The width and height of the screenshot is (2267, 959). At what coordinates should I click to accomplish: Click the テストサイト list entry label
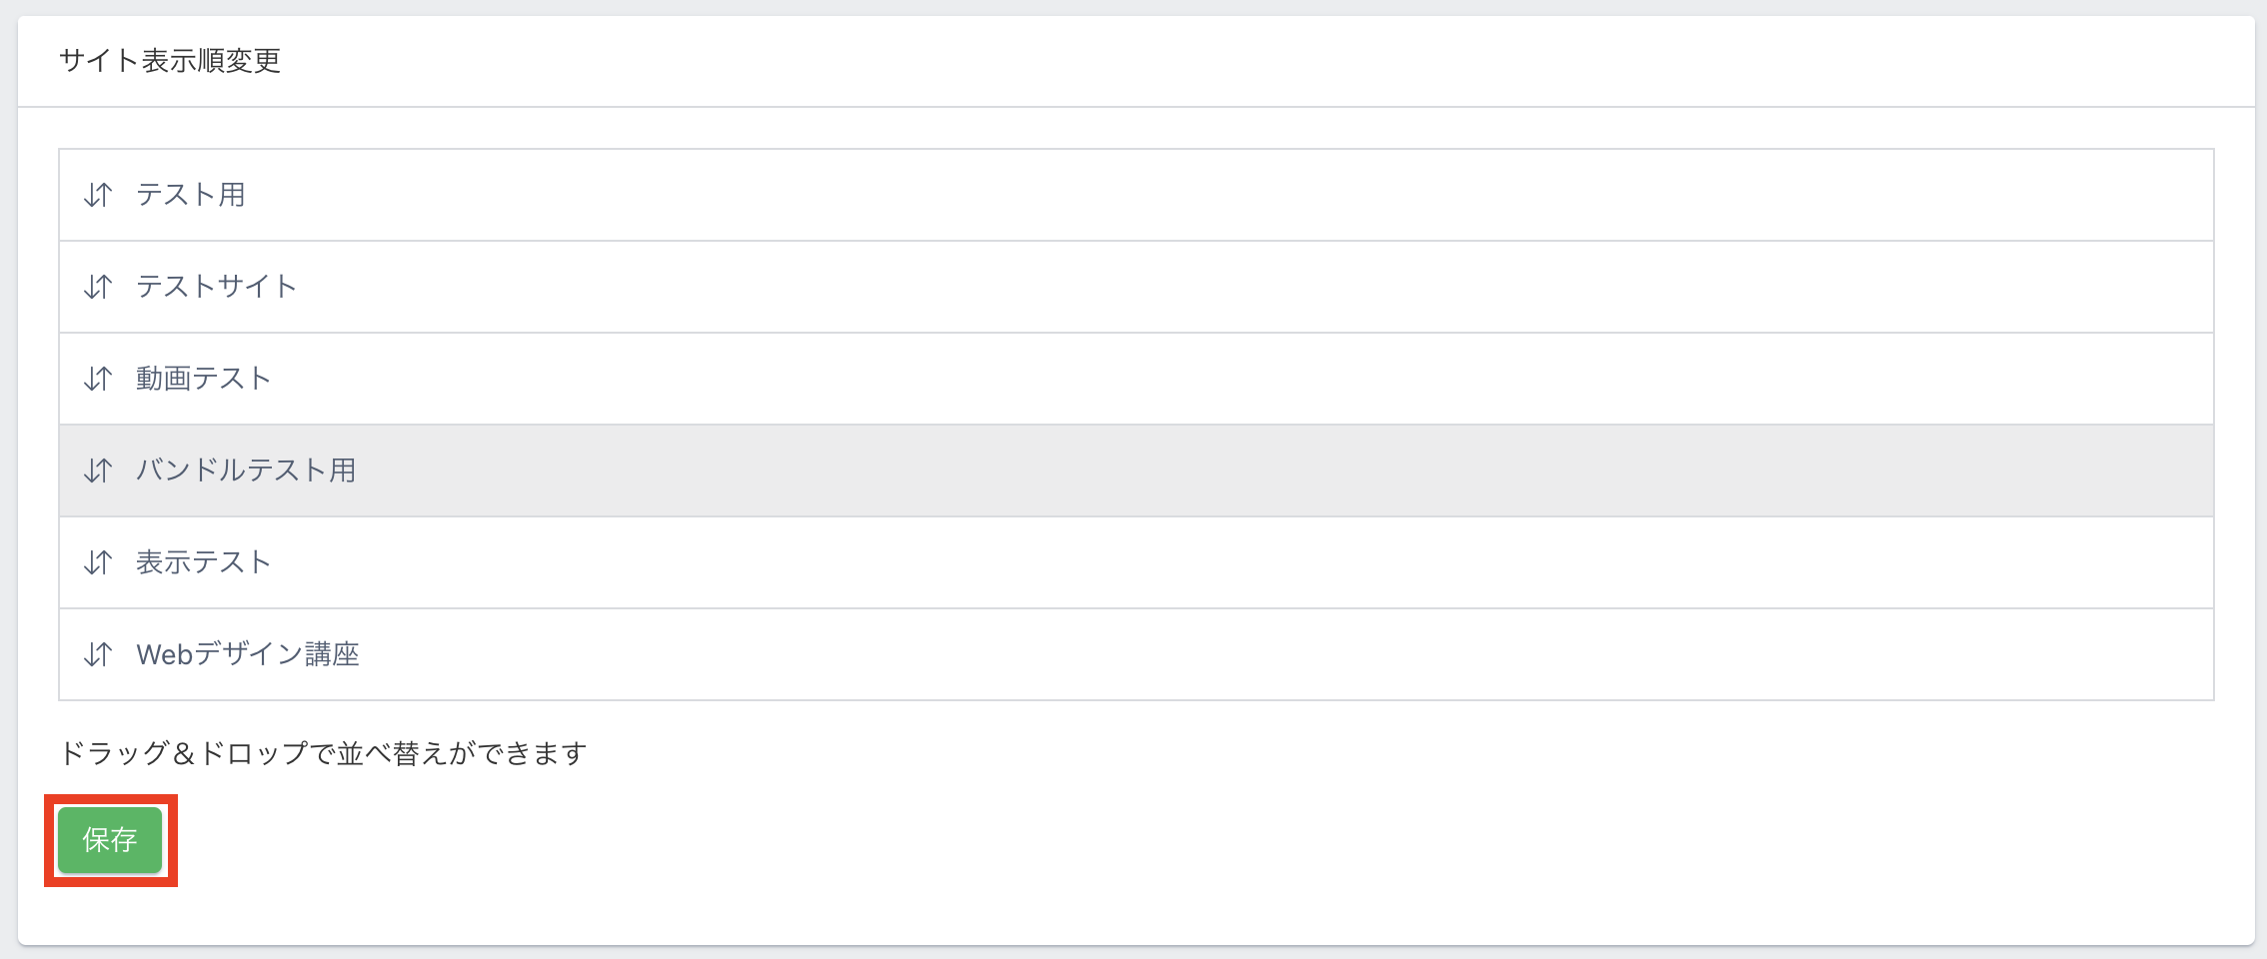217,287
